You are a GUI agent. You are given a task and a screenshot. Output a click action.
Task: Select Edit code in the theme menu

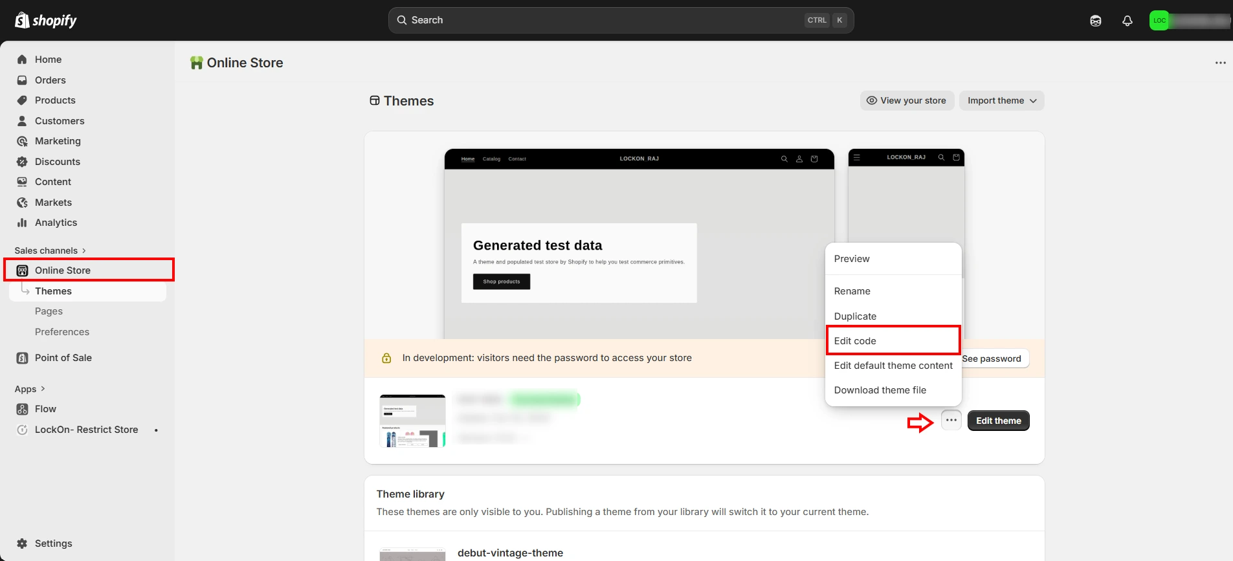click(x=893, y=341)
